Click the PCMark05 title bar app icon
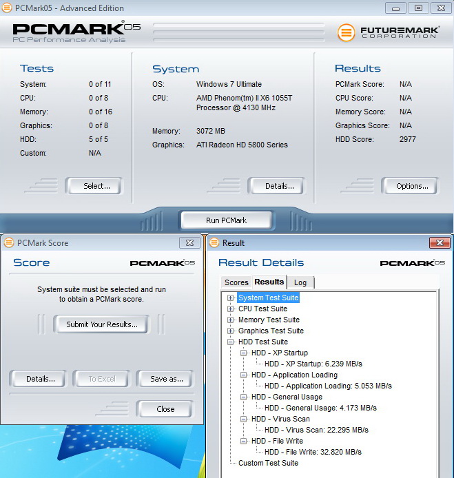Viewport: 454px width, 478px height. click(x=7, y=8)
